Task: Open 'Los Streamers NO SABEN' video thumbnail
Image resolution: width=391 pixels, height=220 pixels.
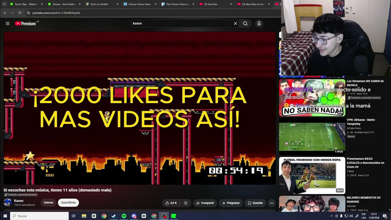Action: click(312, 98)
